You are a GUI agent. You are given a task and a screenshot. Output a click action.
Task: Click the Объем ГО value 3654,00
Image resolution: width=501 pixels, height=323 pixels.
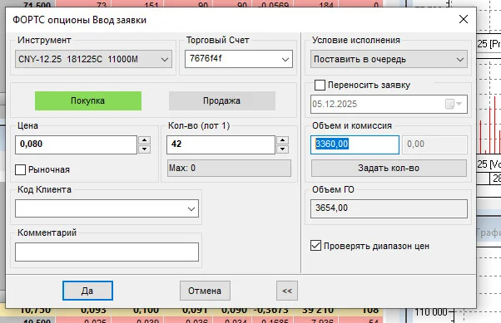click(389, 208)
